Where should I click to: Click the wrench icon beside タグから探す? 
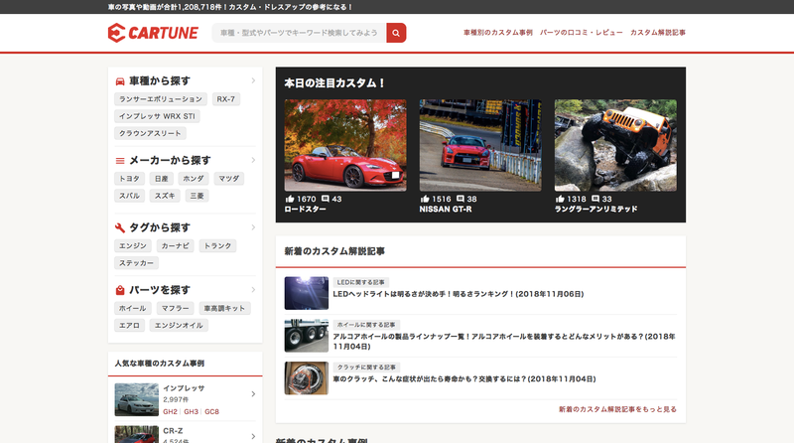tap(120, 227)
